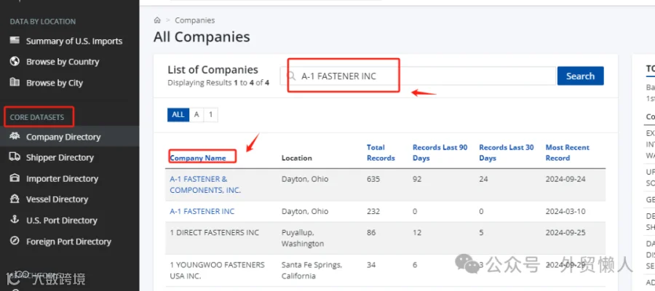Sort by Total Records column header
This screenshot has height=291, width=655.
pyautogui.click(x=381, y=153)
